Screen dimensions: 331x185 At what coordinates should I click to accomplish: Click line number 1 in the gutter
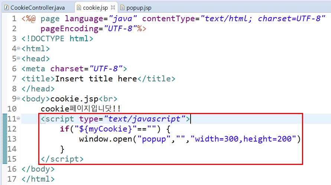coord(14,19)
